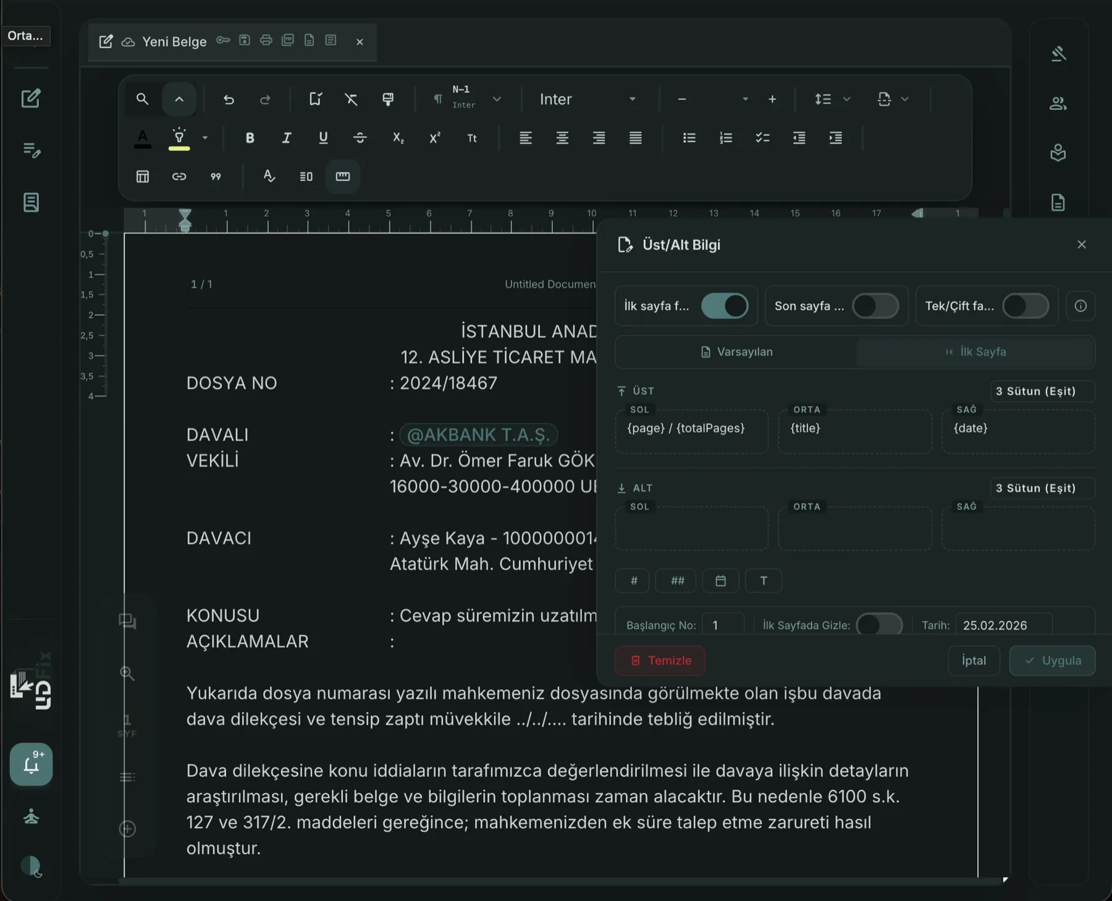Screen dimensions: 1112x901
Task: Click the Uygula button
Action: [1052, 661]
